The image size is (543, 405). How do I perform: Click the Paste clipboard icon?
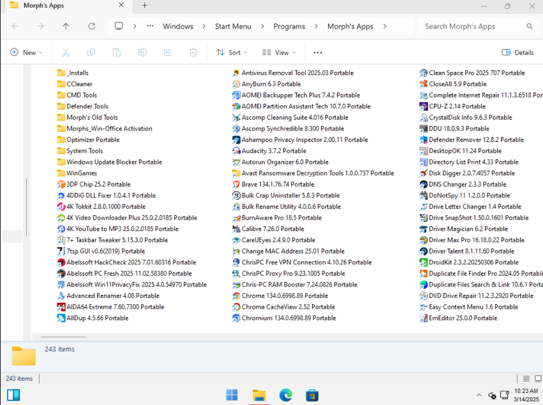117,52
